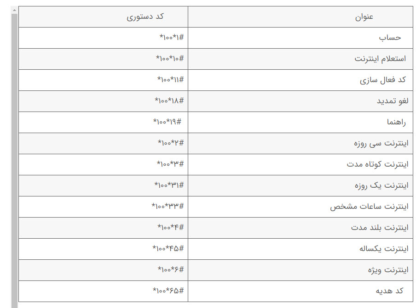Click the کد دستوری column header
This screenshot has width=416, height=308.
coord(145,17)
